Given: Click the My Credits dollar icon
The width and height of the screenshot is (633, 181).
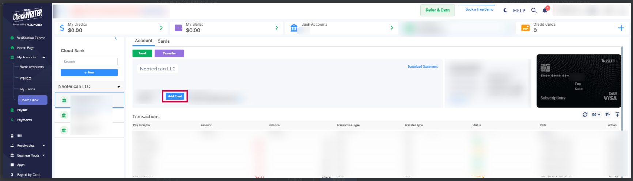Looking at the screenshot, I should pyautogui.click(x=62, y=28).
